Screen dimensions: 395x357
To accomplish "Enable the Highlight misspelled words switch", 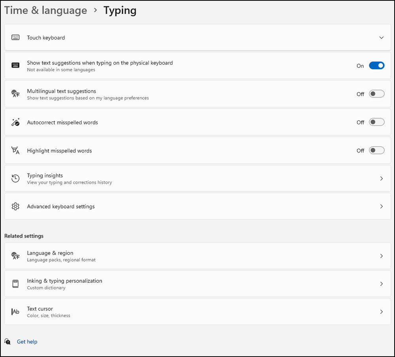I will pos(376,150).
